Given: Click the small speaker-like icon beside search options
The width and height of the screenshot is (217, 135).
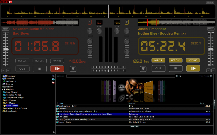Looking at the screenshot, I should (180, 76).
